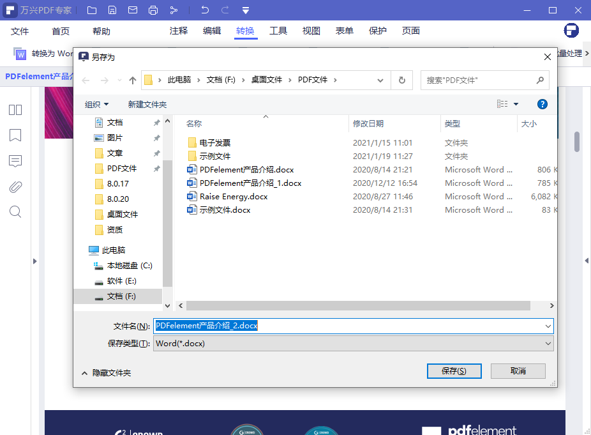Open the attachments paperclip icon
The image size is (591, 435).
pos(15,187)
